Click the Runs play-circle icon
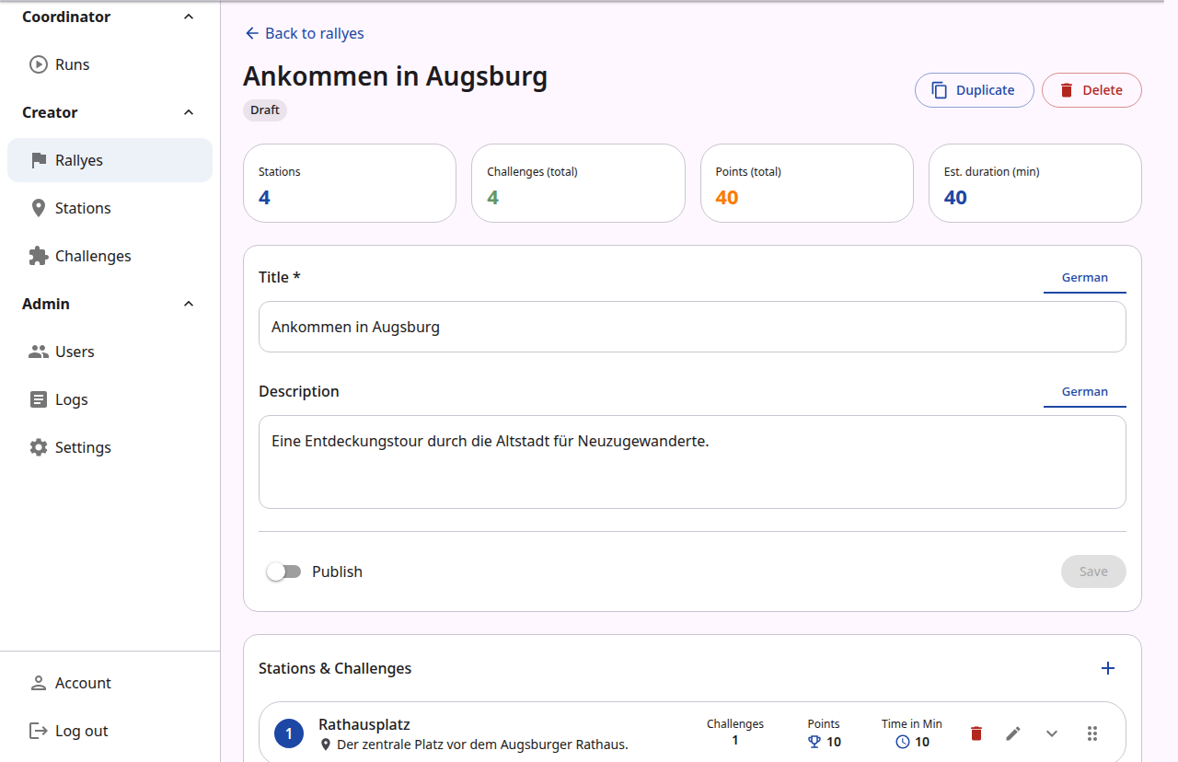Image resolution: width=1178 pixels, height=762 pixels. tap(39, 64)
